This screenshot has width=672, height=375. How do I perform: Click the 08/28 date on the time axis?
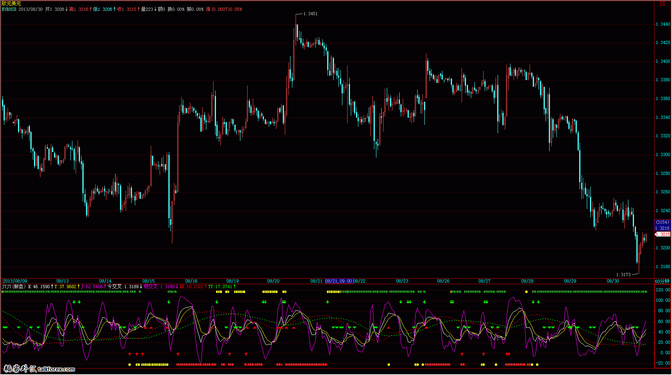point(527,281)
